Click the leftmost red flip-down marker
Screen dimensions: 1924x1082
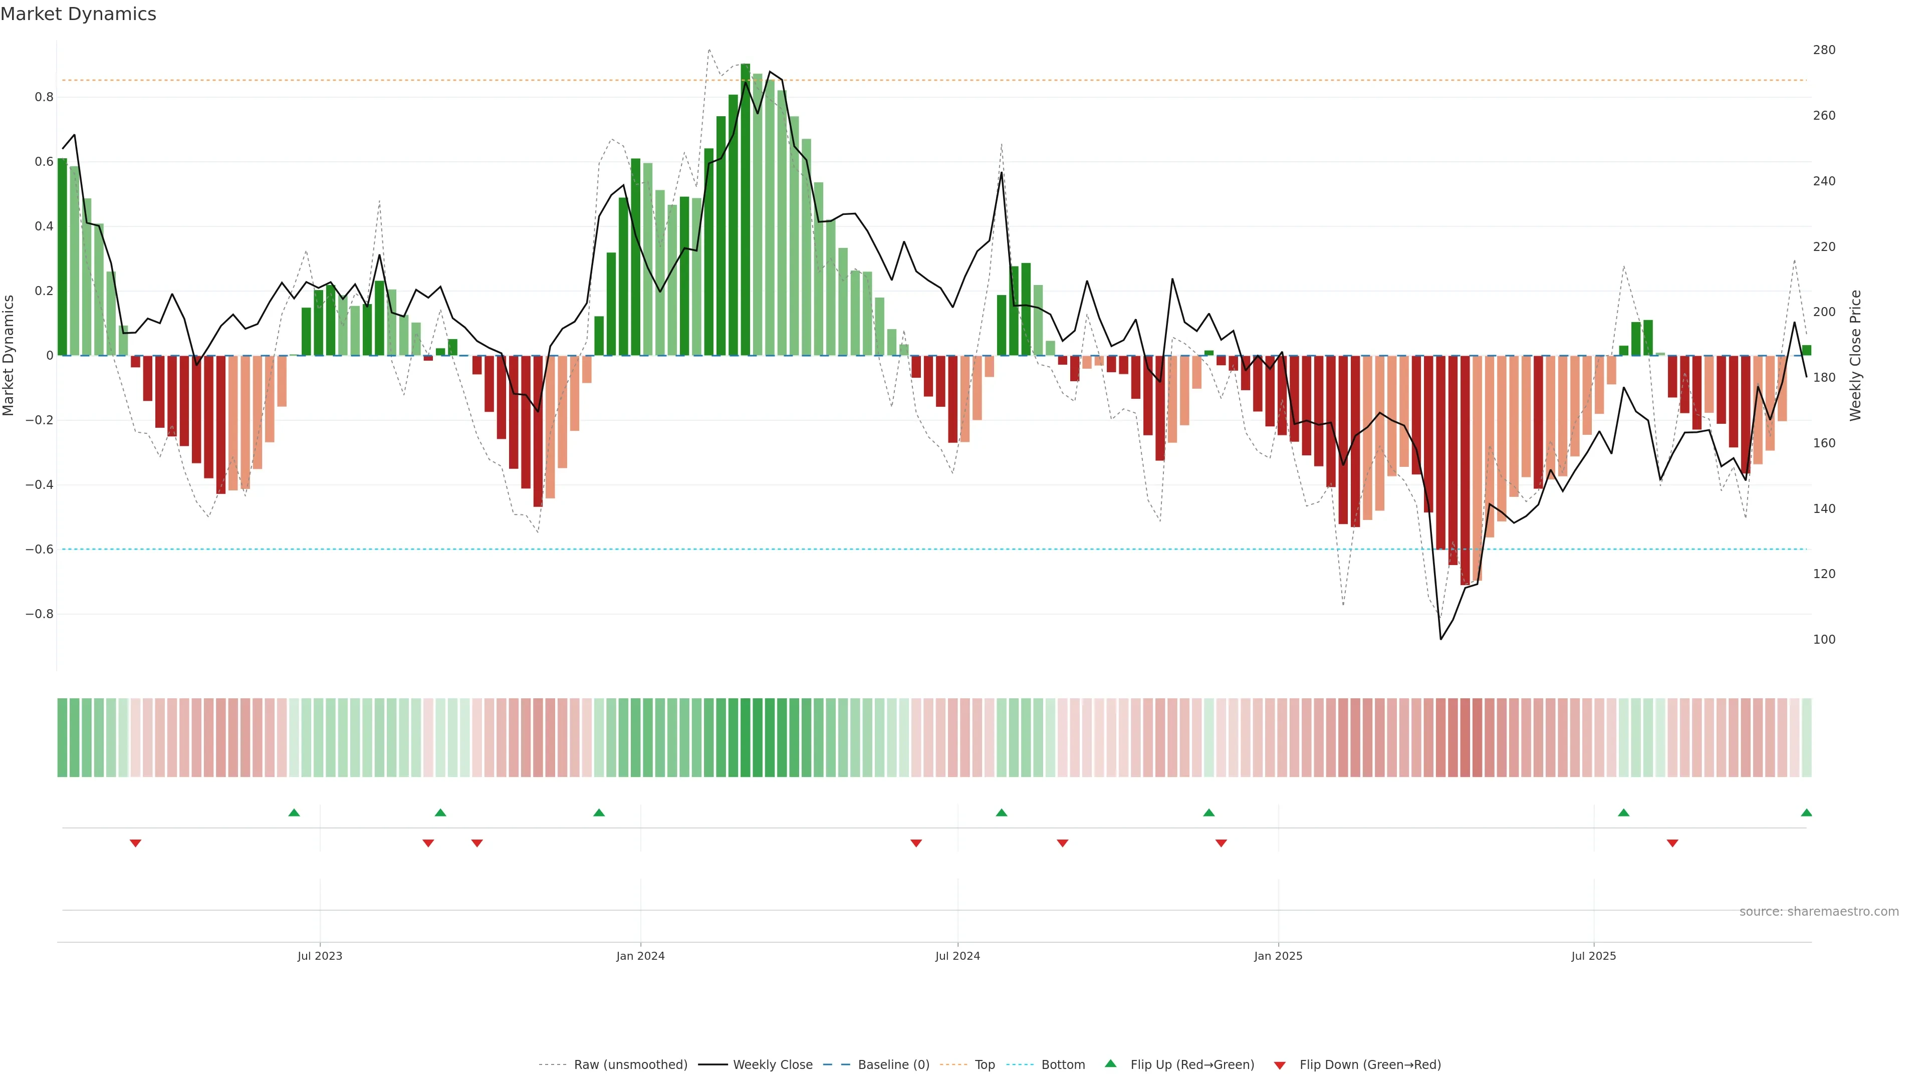(135, 843)
